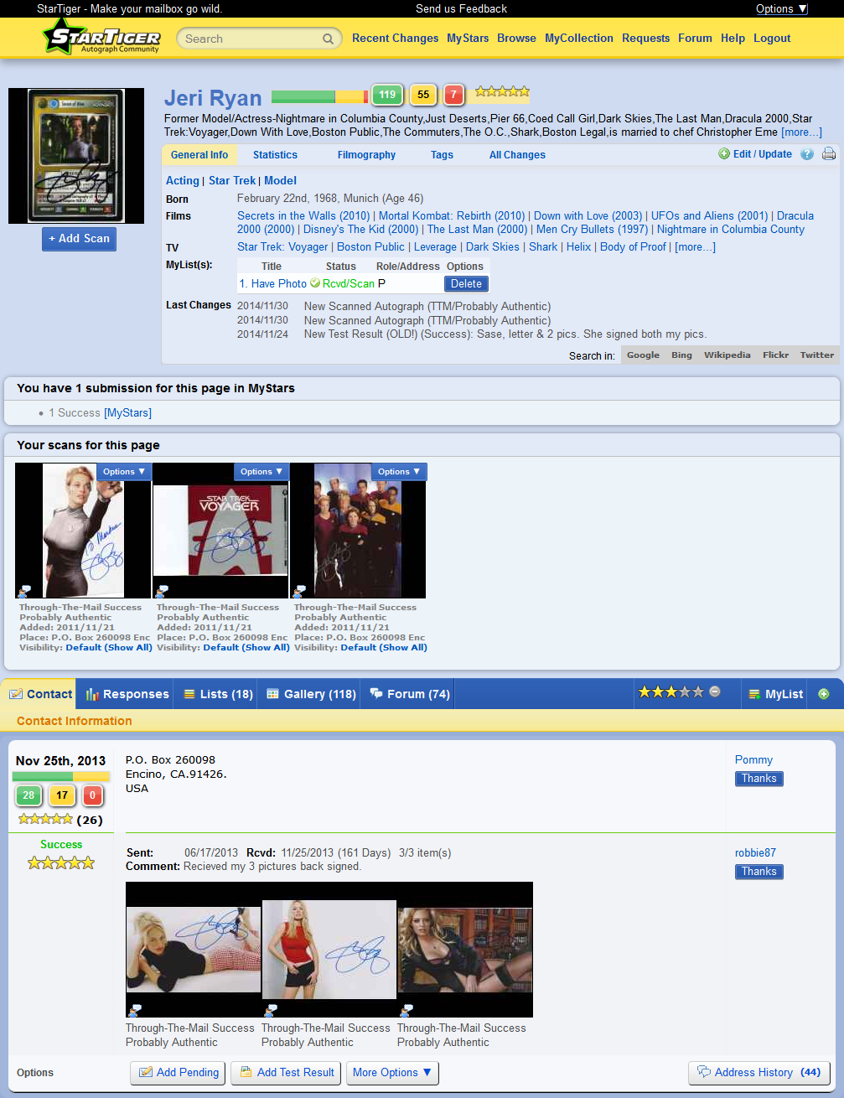Click the yellow 55 counter badge
Image resolution: width=844 pixels, height=1098 pixels.
[x=423, y=95]
